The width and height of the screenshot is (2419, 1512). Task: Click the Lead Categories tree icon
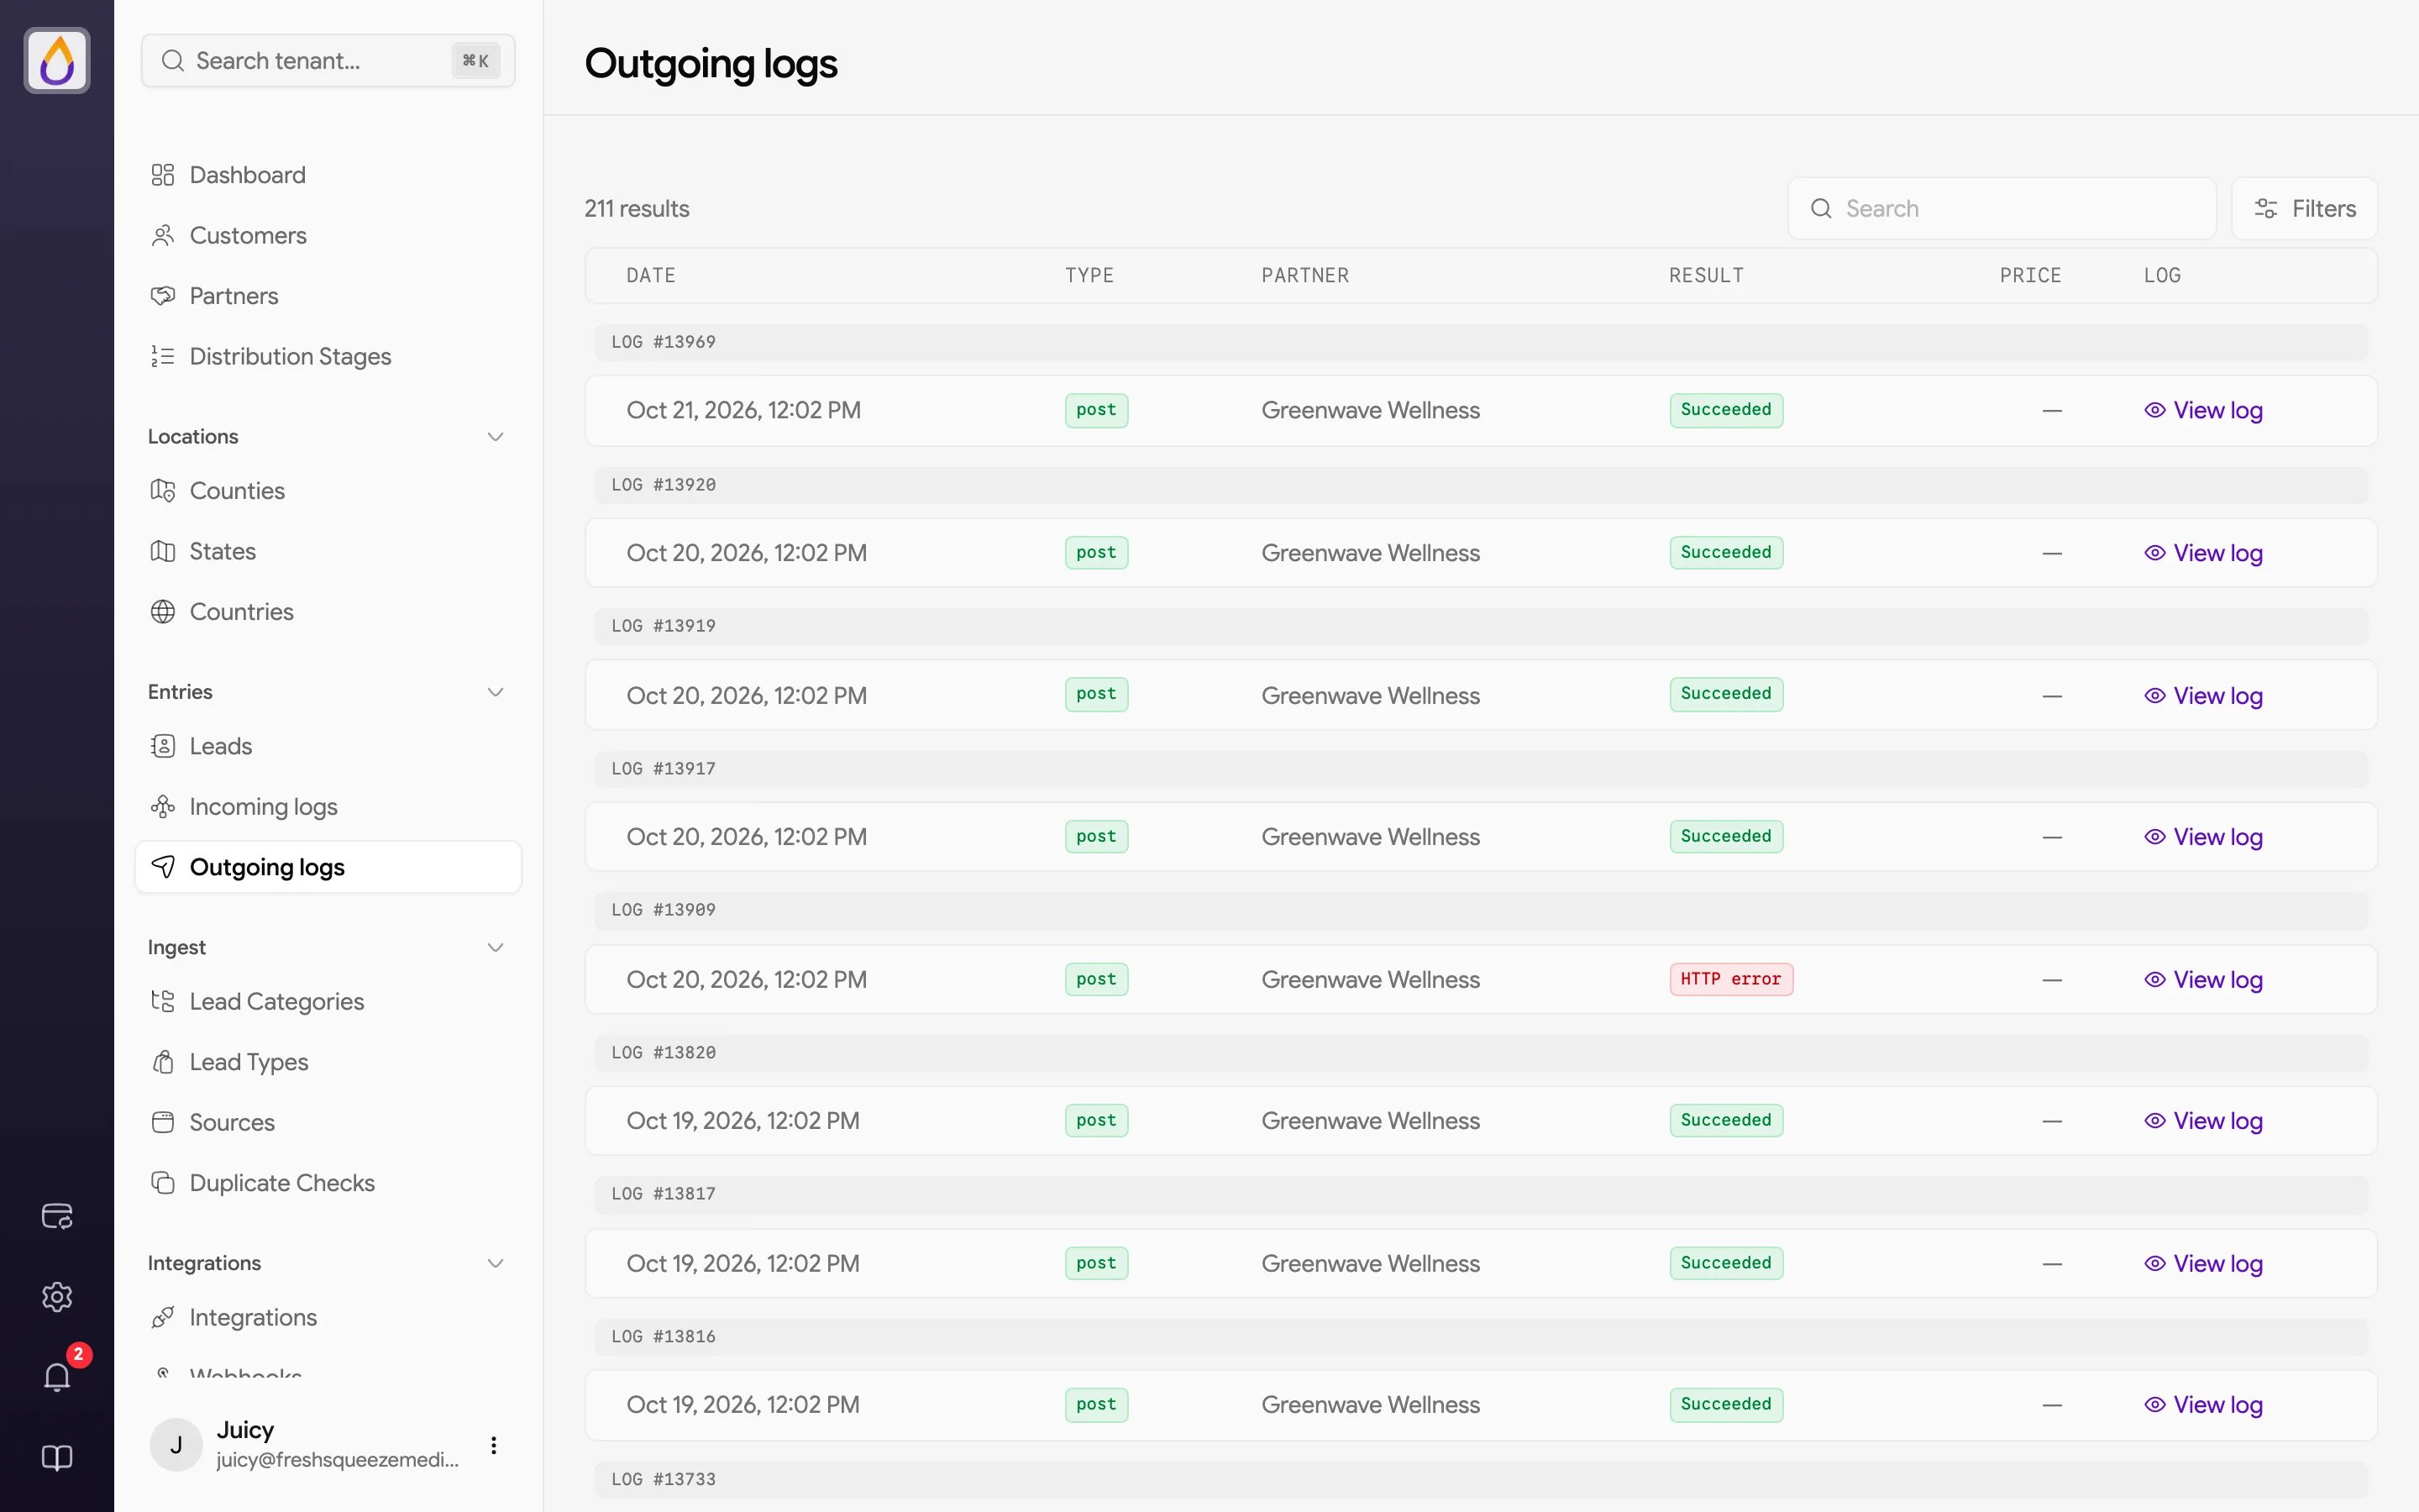click(163, 1001)
